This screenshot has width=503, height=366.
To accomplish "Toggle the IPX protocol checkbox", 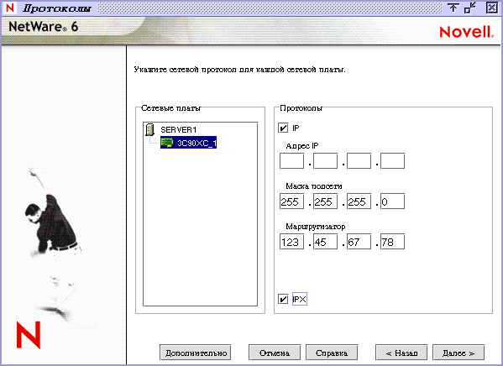I will (283, 300).
